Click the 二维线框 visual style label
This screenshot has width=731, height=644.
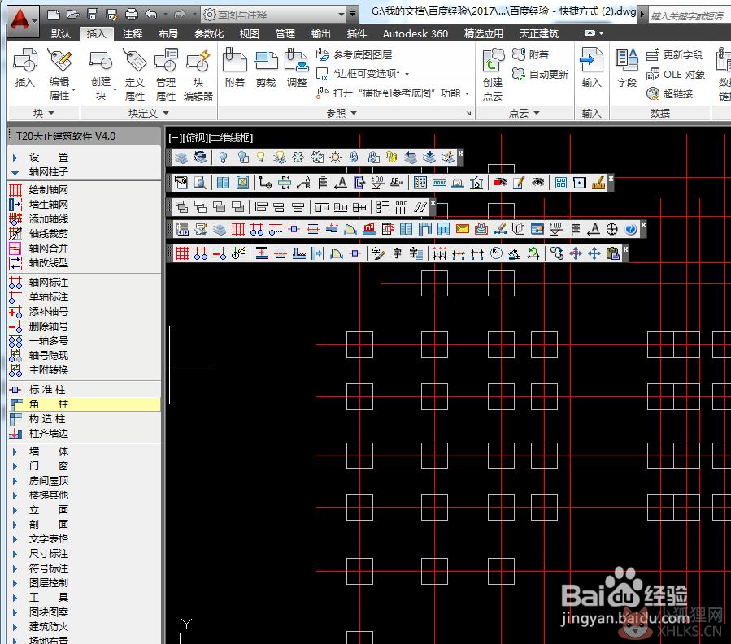point(230,138)
